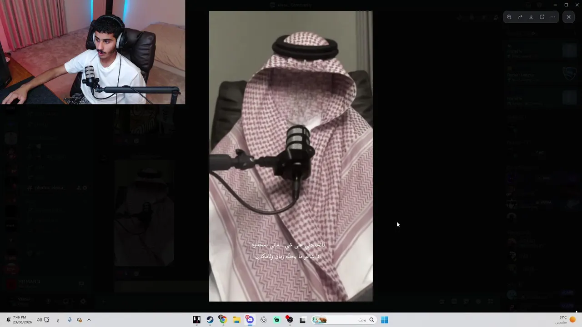Select the Discord taskbar icon

click(x=250, y=320)
